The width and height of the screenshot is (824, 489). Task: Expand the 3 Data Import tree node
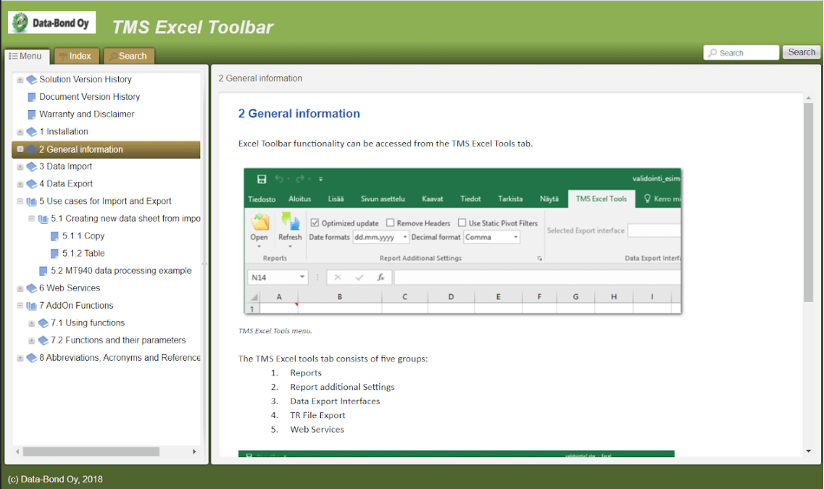click(20, 167)
